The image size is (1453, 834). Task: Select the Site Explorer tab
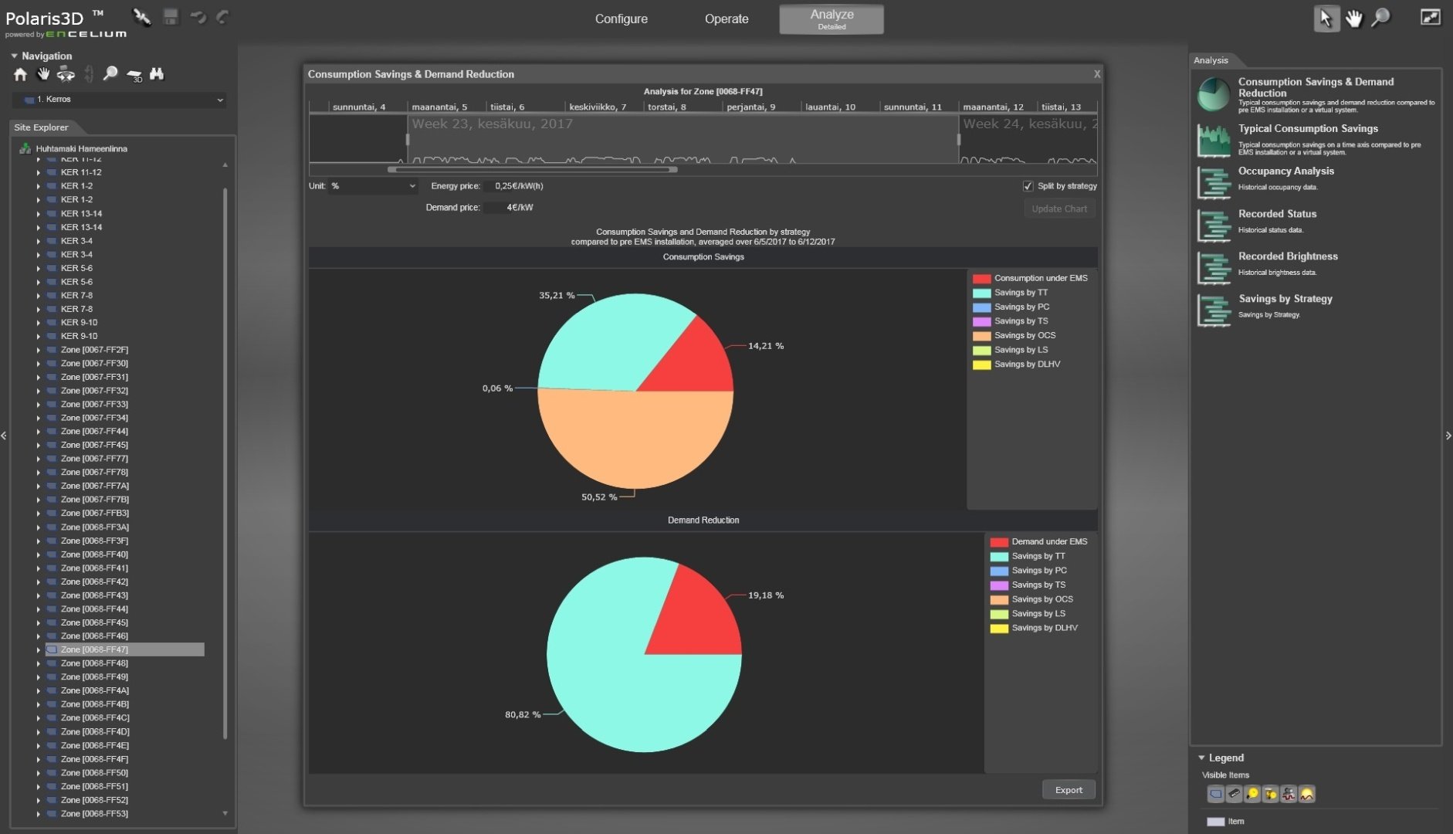tap(42, 127)
